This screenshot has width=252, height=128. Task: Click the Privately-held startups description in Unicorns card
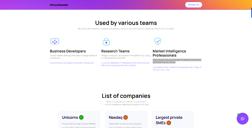79,126
